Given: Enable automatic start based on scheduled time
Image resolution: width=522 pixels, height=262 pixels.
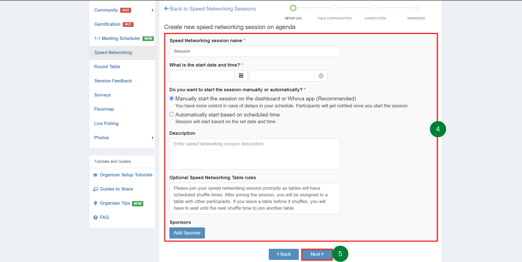Looking at the screenshot, I should [172, 114].
